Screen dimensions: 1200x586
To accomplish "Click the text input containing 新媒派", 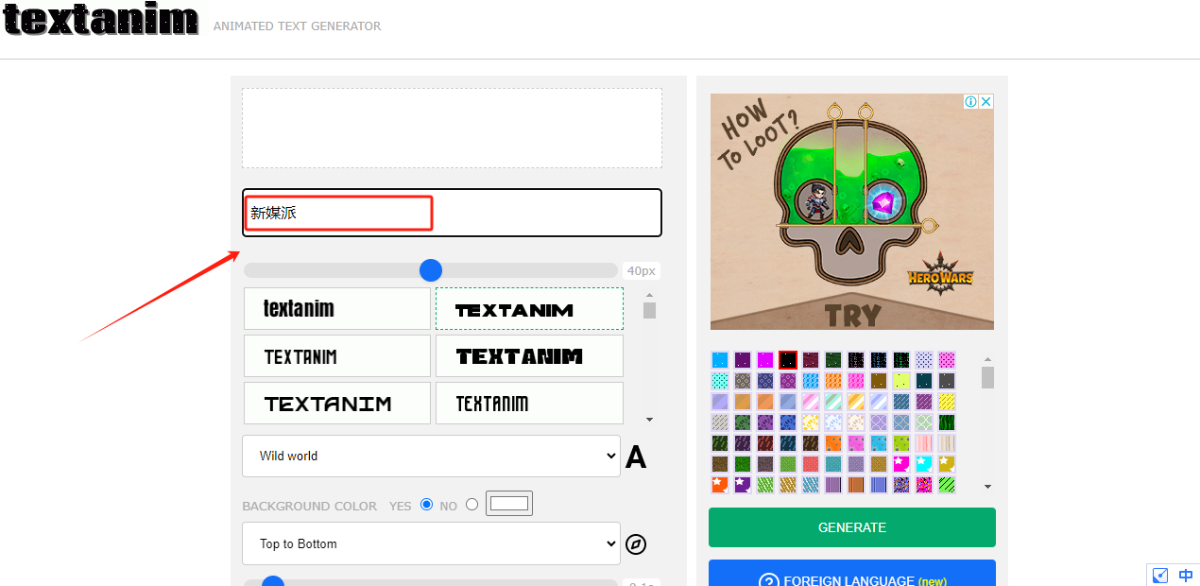I will pos(452,213).
